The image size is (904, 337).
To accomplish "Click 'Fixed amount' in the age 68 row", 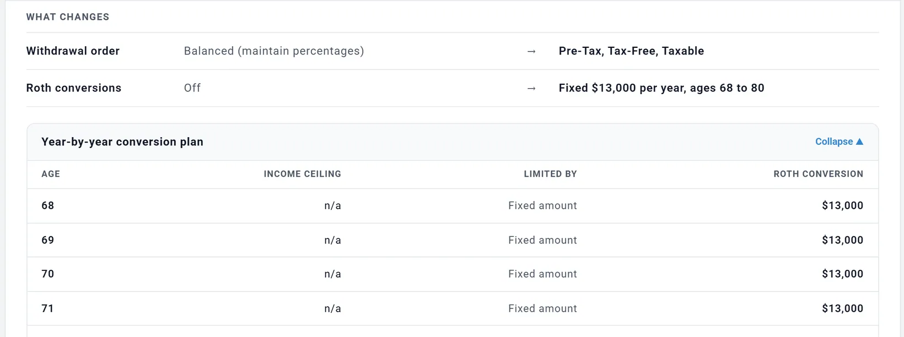I will point(542,205).
